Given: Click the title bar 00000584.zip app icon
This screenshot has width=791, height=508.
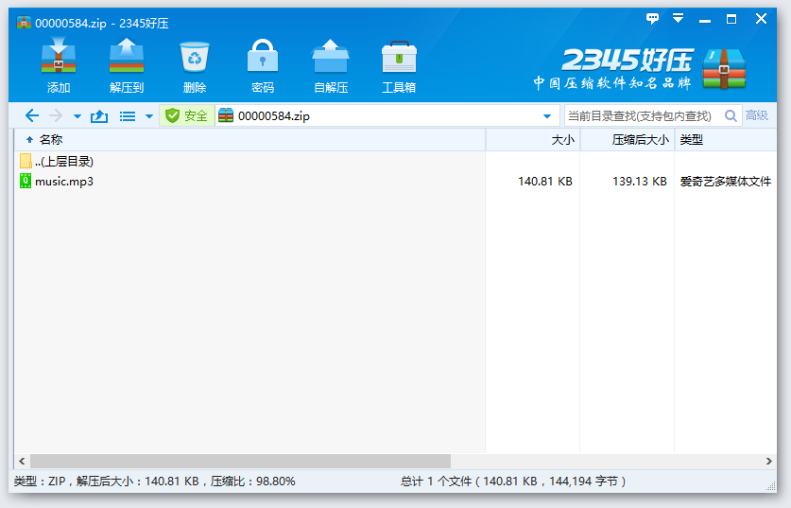Looking at the screenshot, I should (x=24, y=23).
